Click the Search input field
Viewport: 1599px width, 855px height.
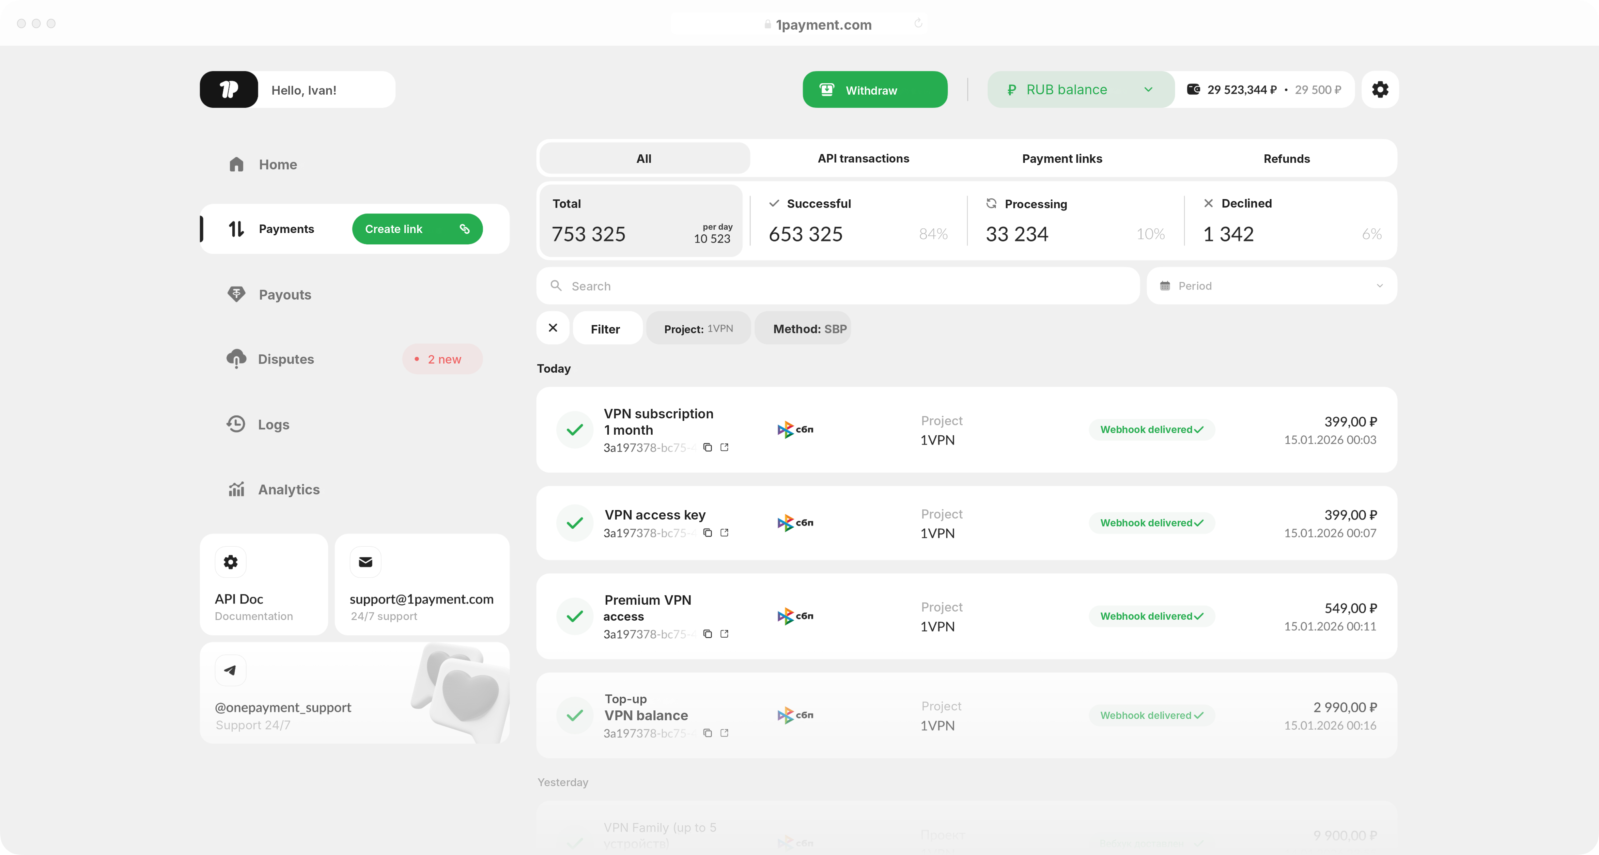838,286
